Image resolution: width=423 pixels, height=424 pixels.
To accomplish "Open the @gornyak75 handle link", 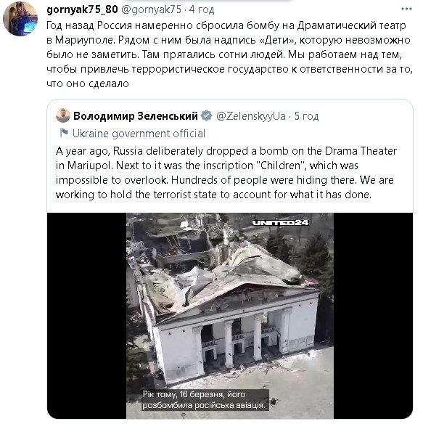I will 151,9.
